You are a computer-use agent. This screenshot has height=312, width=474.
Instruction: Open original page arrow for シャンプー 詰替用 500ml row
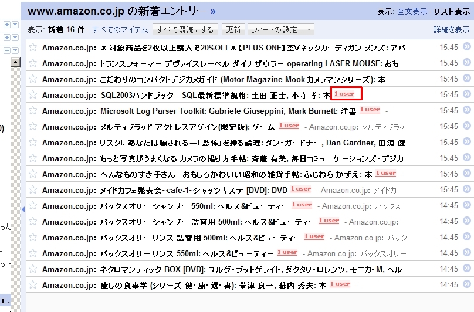tap(467, 221)
